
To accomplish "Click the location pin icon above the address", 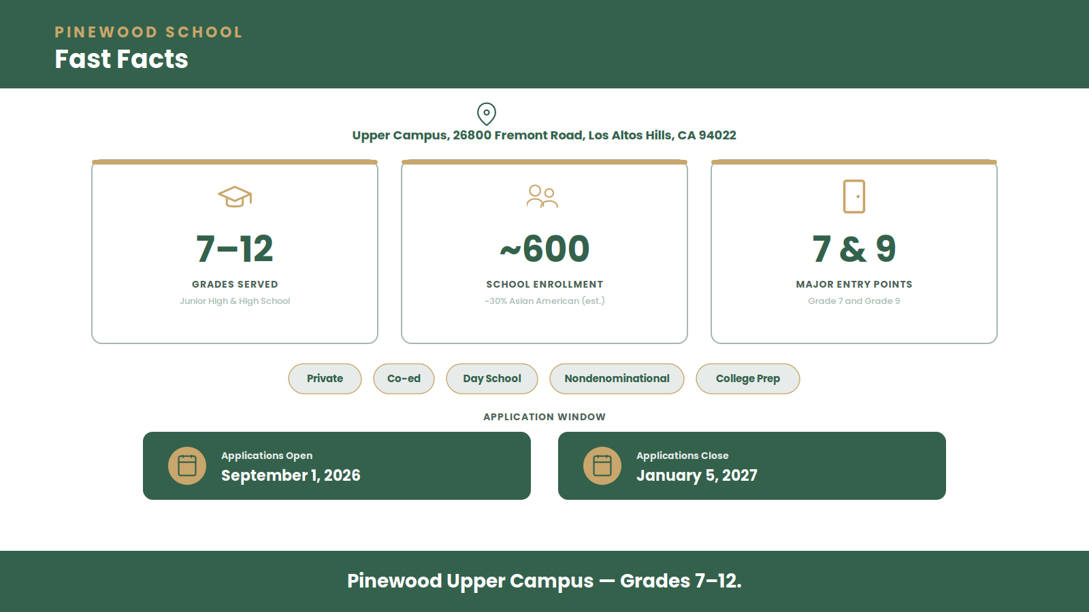I will pos(486,114).
